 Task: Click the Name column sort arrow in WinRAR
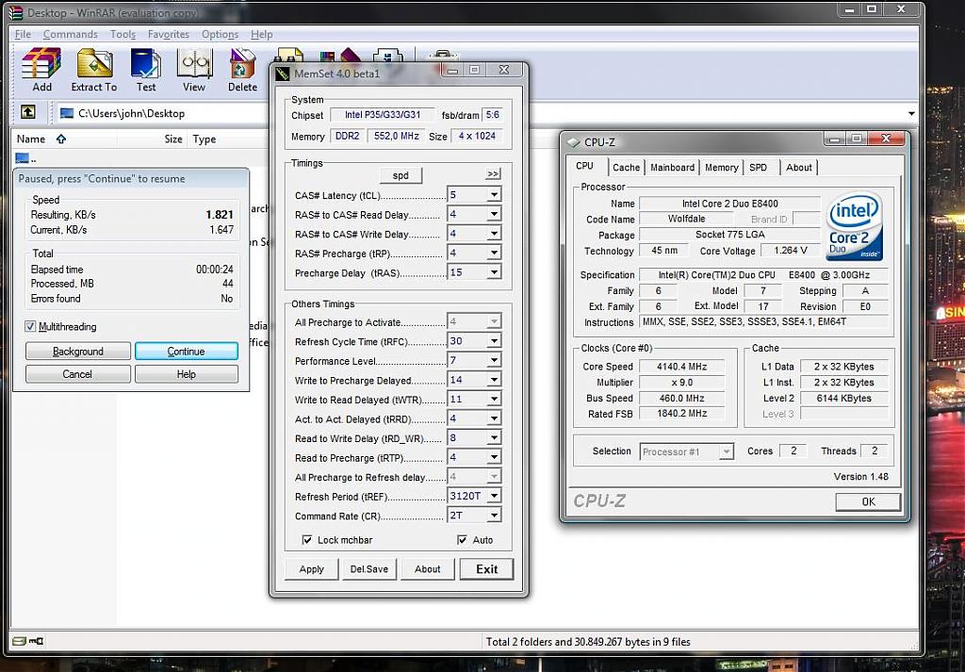tap(61, 139)
